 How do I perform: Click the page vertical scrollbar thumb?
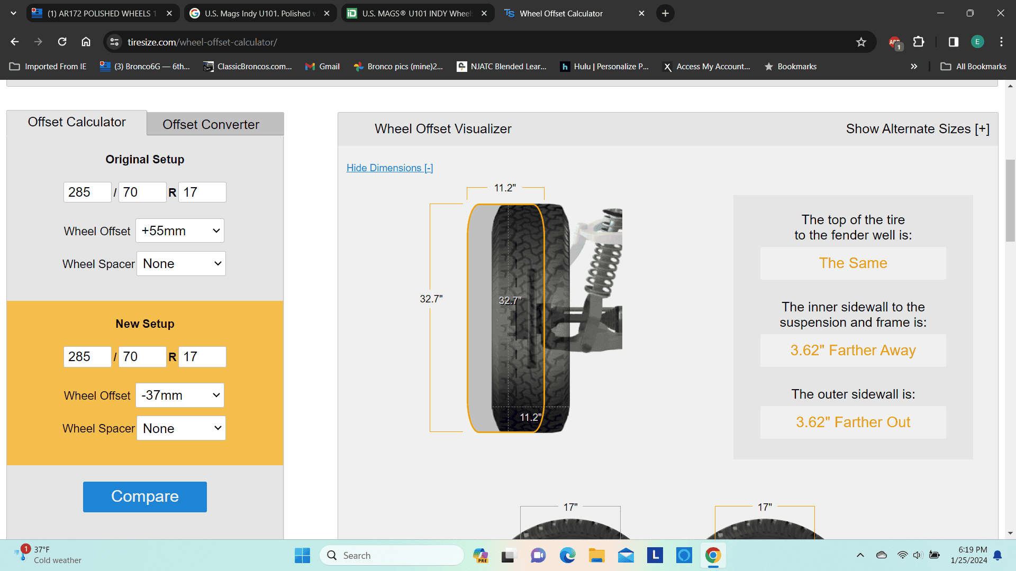(x=1010, y=201)
